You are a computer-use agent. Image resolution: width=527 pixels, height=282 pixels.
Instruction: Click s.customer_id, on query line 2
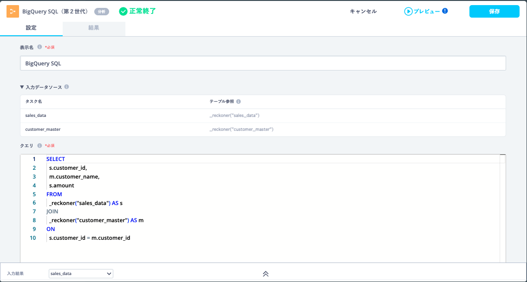click(x=68, y=168)
